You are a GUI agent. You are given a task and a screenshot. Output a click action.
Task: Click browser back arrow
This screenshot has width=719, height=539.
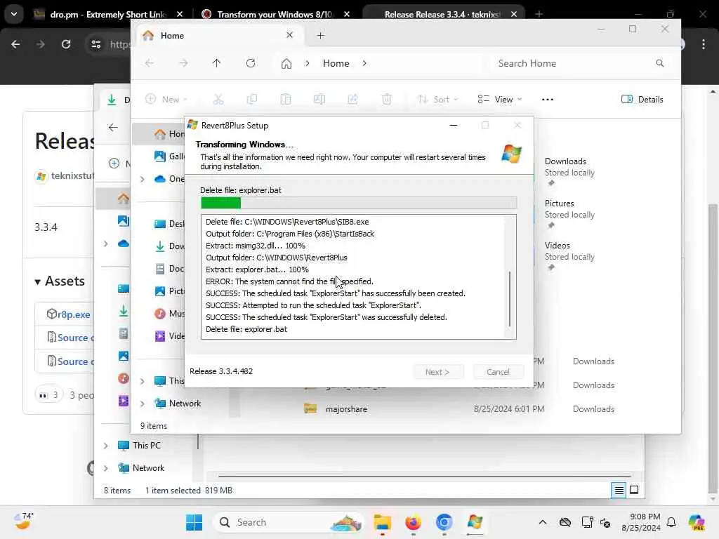click(15, 44)
